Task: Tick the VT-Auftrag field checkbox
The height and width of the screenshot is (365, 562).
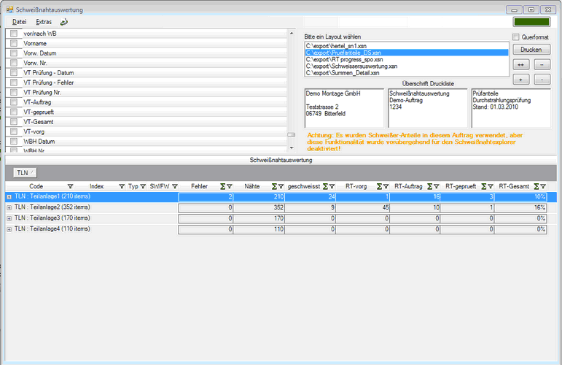Action: click(x=14, y=102)
